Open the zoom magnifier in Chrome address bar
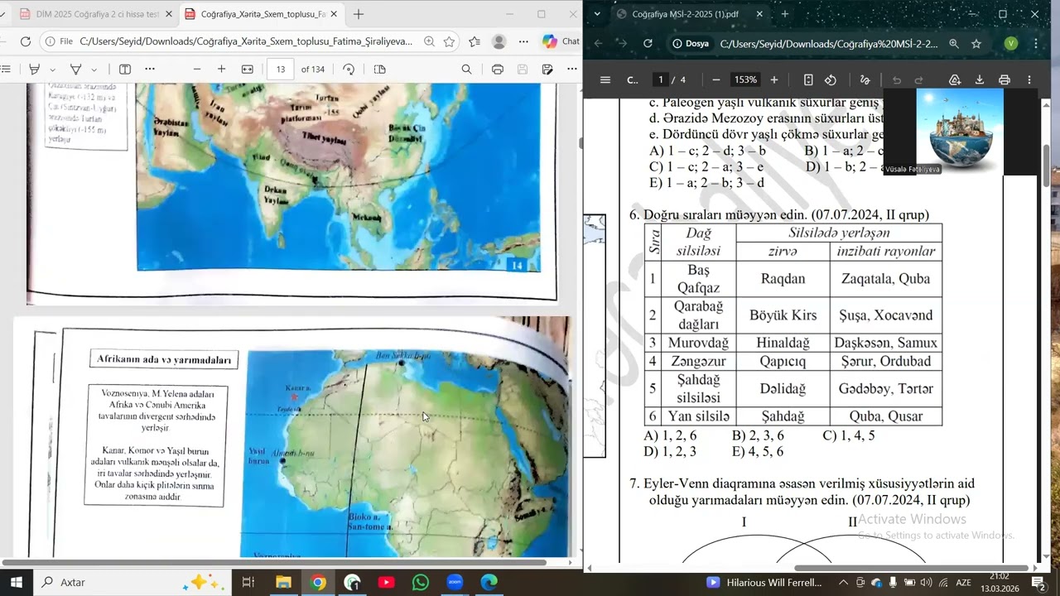The width and height of the screenshot is (1060, 596). [954, 44]
